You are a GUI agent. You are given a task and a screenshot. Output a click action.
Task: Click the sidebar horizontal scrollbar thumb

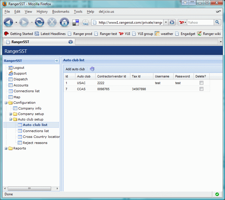29,188
